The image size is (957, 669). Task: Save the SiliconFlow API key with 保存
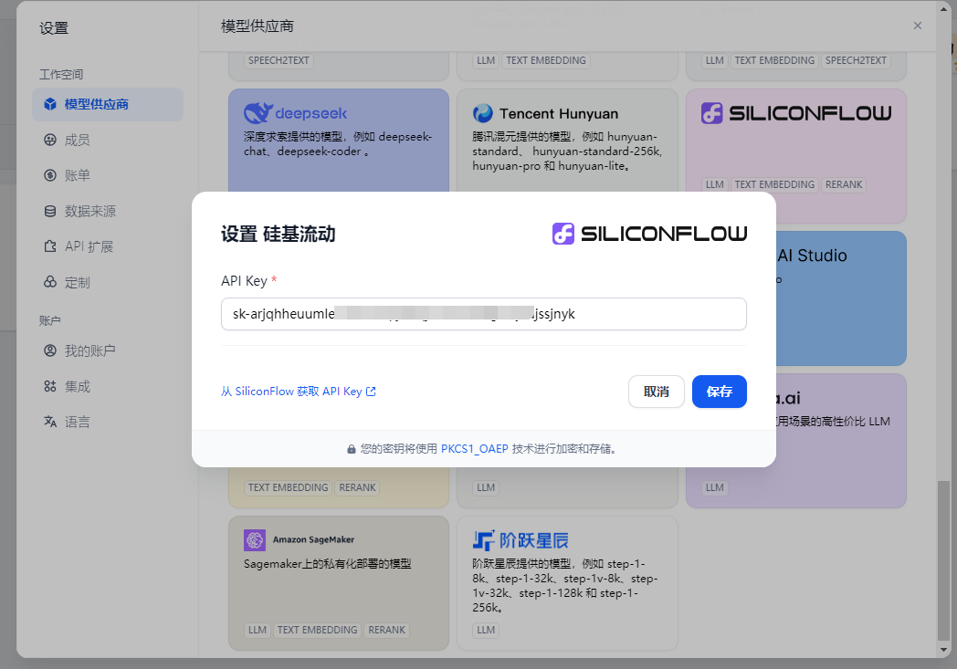[719, 392]
